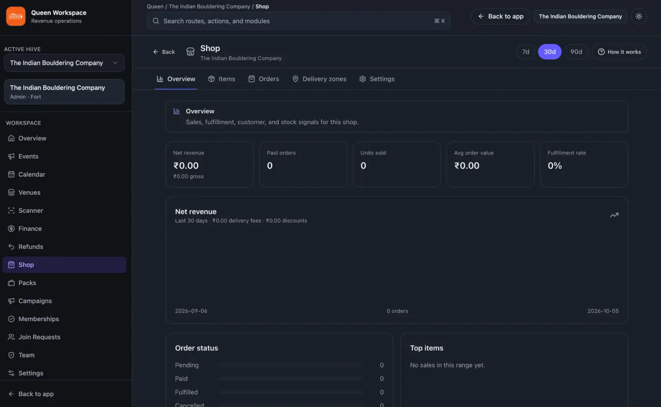Click The Indian Bouldering Company breadcrumb
Image resolution: width=661 pixels, height=407 pixels.
click(x=210, y=7)
